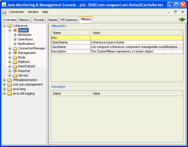The width and height of the screenshot is (188, 147).
Task: Switch to the Memory tab
Action: (x=25, y=20)
